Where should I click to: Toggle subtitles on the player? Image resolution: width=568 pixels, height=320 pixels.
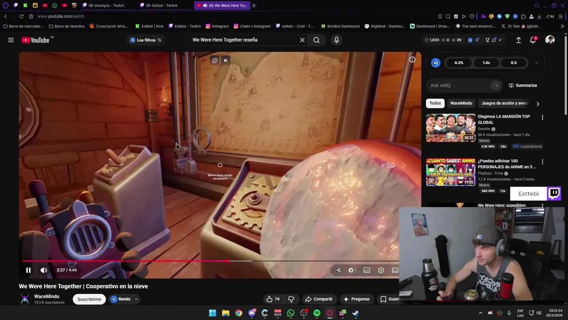pyautogui.click(x=367, y=270)
